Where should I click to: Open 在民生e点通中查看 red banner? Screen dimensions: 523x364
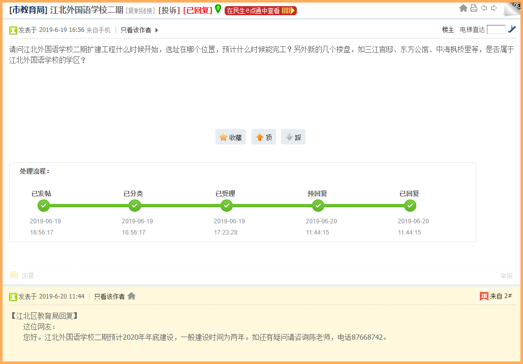[261, 11]
